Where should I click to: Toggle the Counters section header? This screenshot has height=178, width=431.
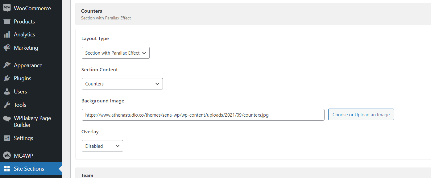click(253, 14)
